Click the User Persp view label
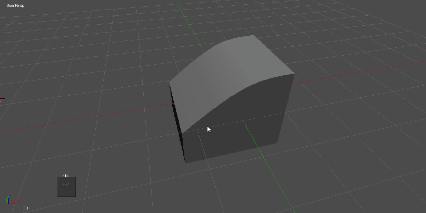Viewport: 426px width, 213px height. (x=16, y=6)
